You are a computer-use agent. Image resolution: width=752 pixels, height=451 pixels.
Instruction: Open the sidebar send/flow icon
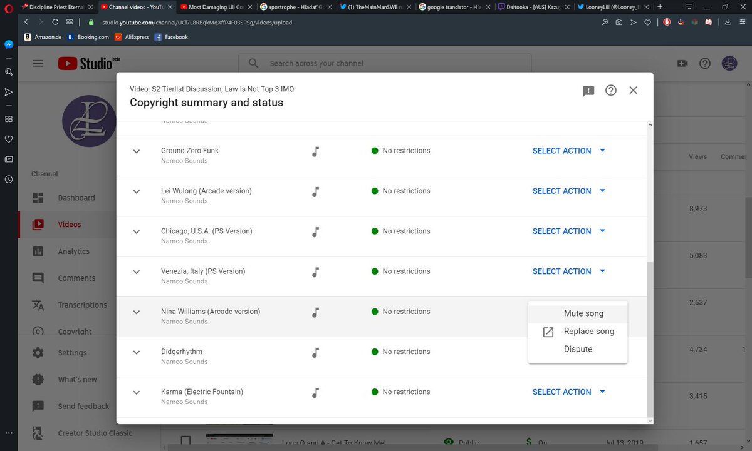click(9, 92)
